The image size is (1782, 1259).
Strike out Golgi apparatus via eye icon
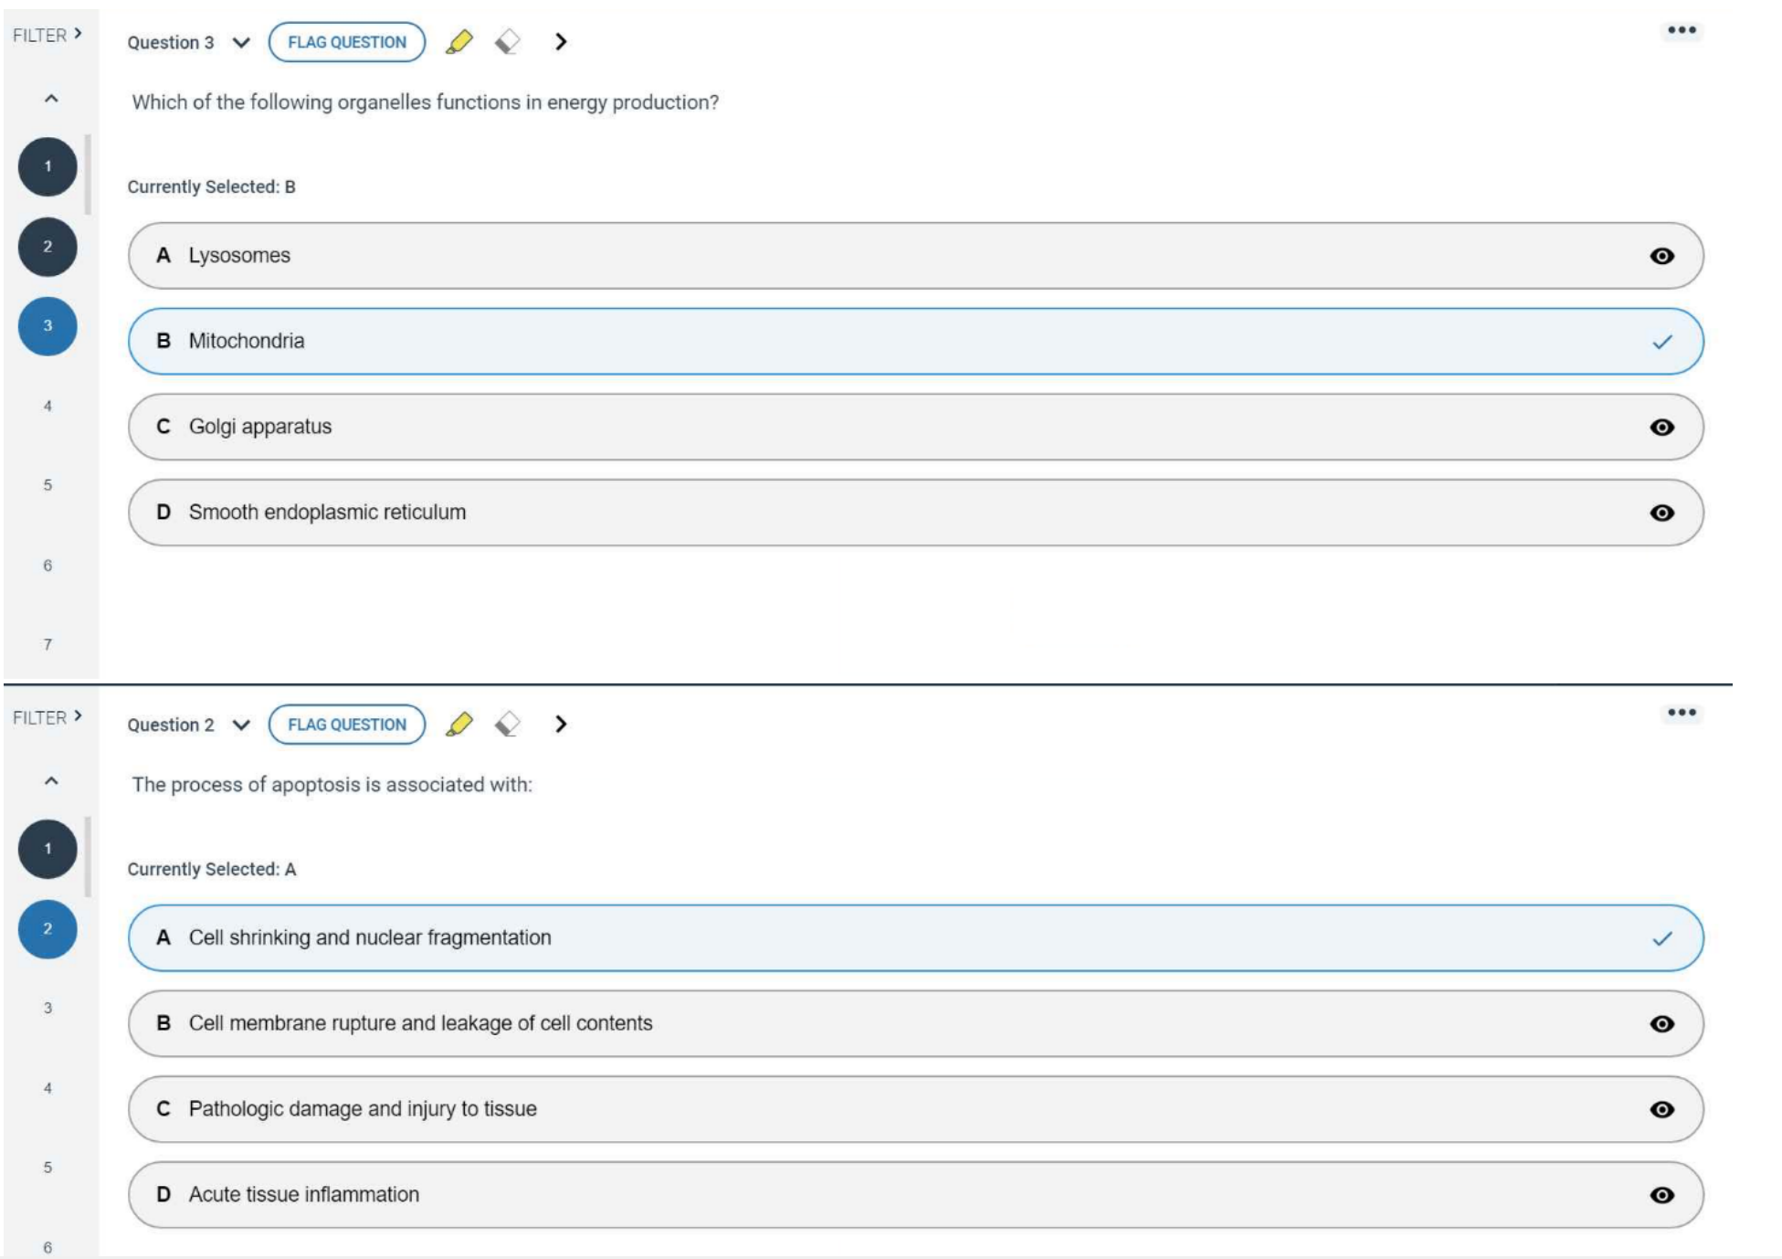click(1661, 427)
